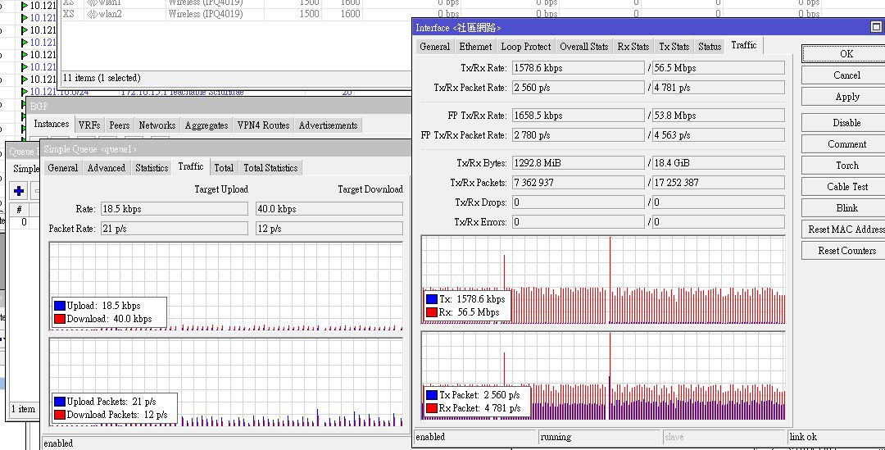
Task: Click the Reset Counters button
Action: pos(846,251)
